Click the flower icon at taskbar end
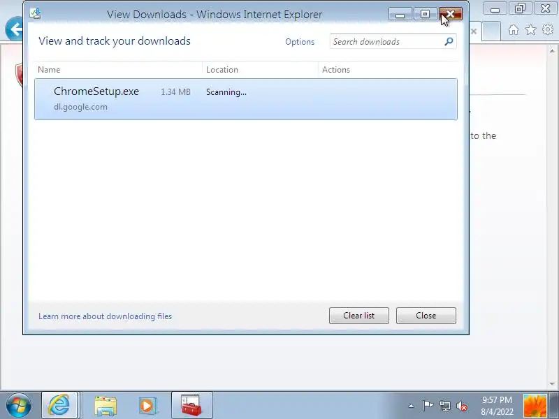Viewport: 559px width, 419px height. (535, 406)
